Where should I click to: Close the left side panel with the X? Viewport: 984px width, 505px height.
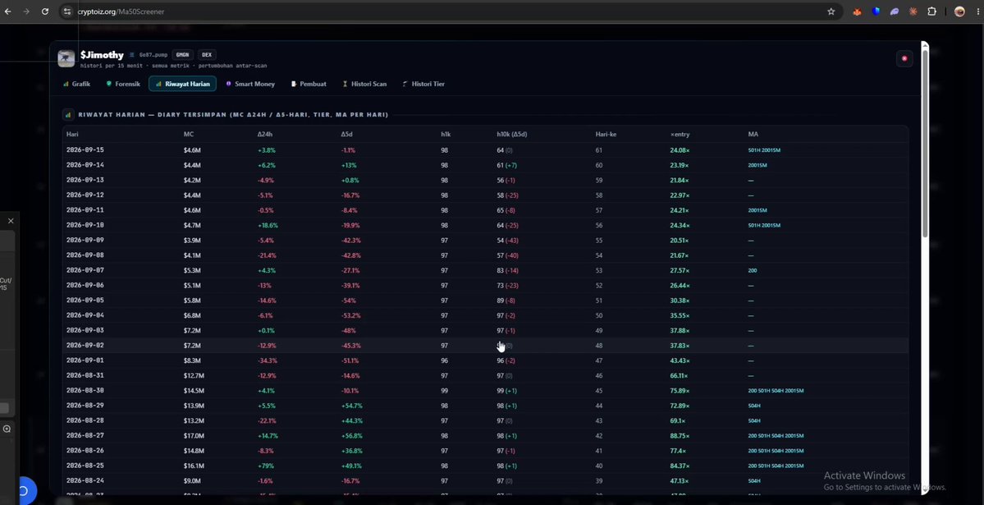11,221
